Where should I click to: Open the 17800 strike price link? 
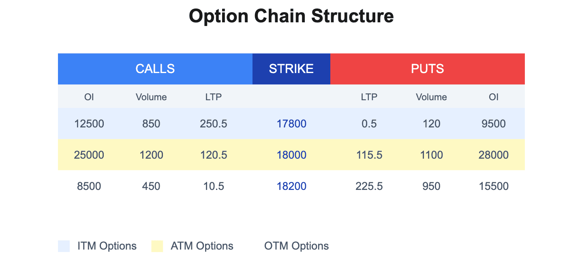tap(291, 124)
